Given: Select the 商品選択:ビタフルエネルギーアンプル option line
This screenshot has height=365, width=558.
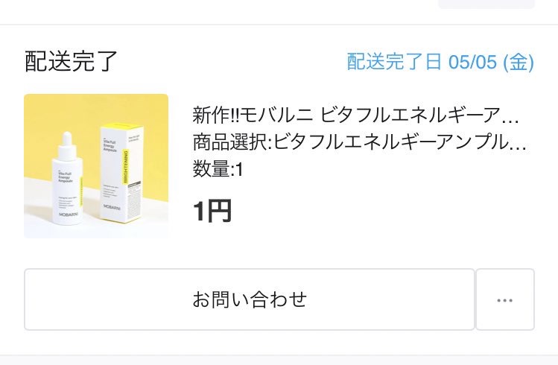Looking at the screenshot, I should 359,142.
